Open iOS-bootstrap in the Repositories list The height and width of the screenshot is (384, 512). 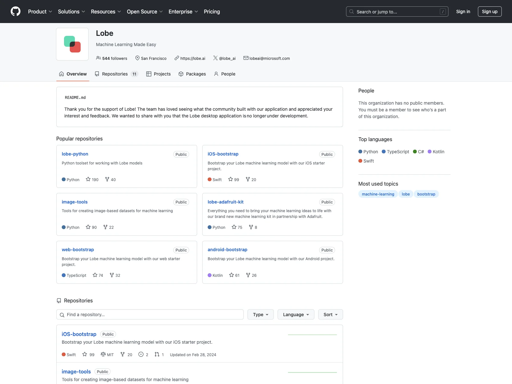[x=79, y=334]
